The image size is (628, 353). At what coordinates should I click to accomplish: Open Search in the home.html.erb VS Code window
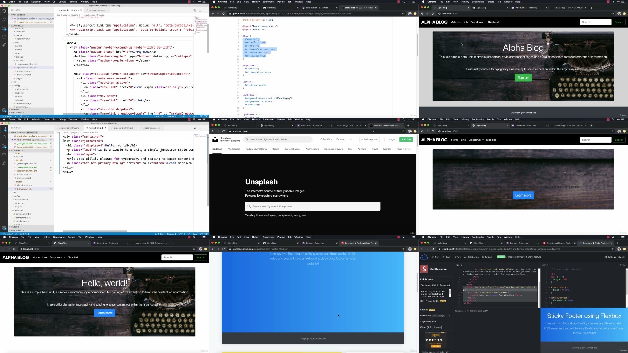(x=4, y=137)
